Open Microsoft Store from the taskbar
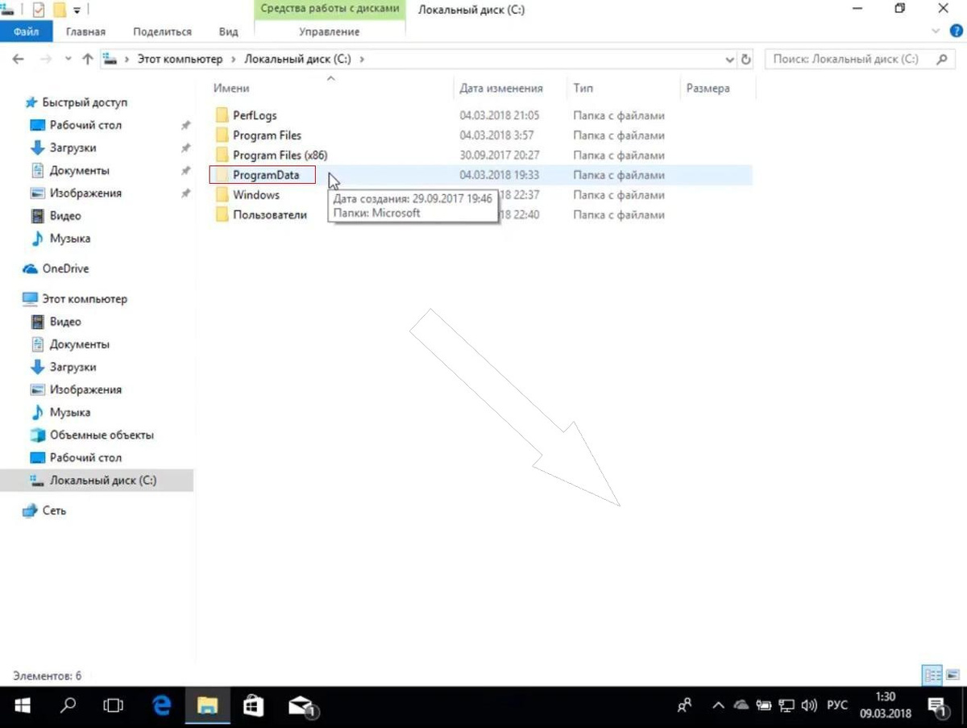 pos(253,705)
